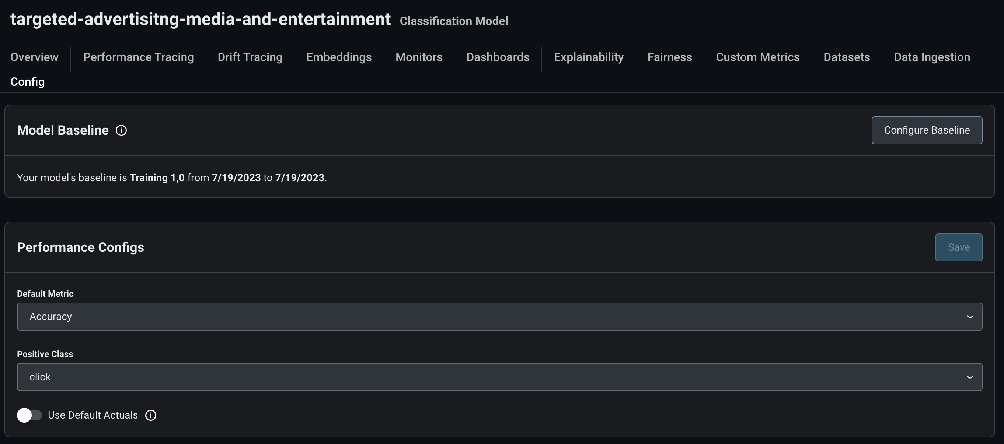Click chevron arrow on Default Metric field
This screenshot has height=444, width=1004.
coord(970,317)
